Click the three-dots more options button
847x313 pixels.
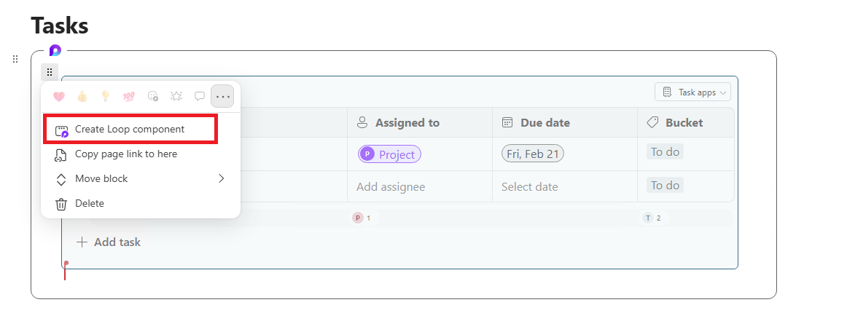223,96
